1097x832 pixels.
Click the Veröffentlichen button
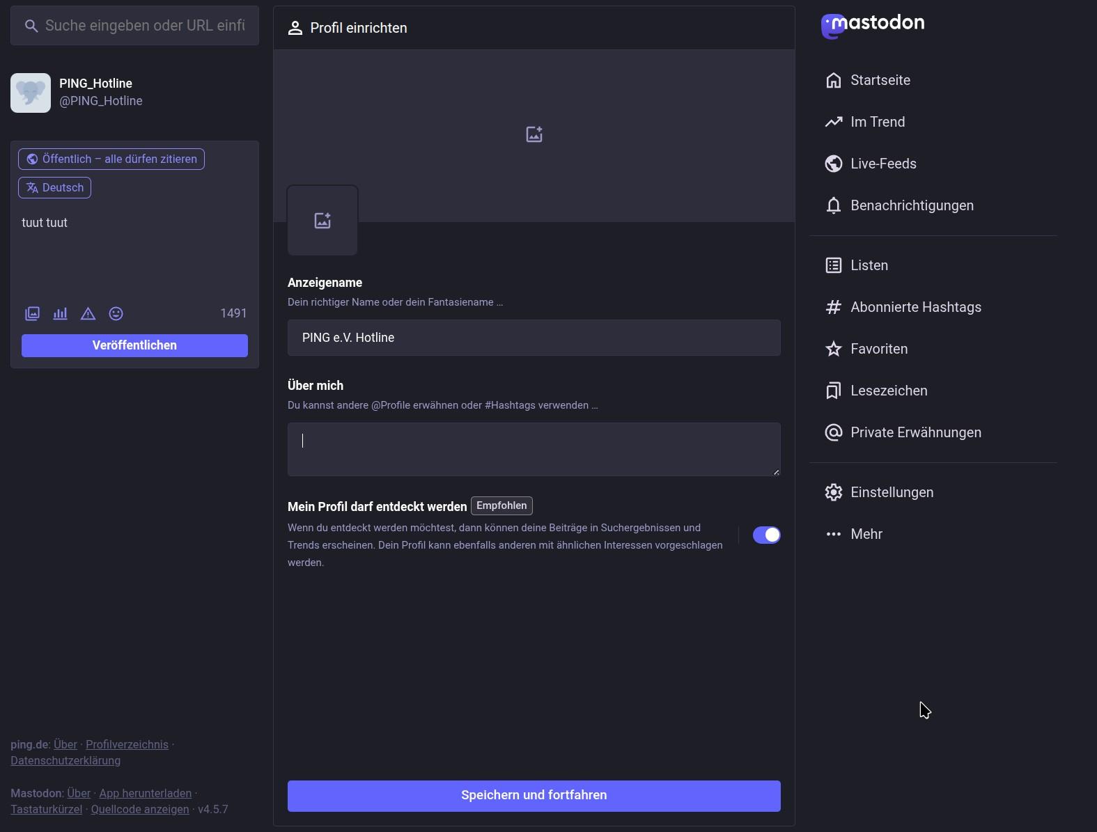click(134, 345)
